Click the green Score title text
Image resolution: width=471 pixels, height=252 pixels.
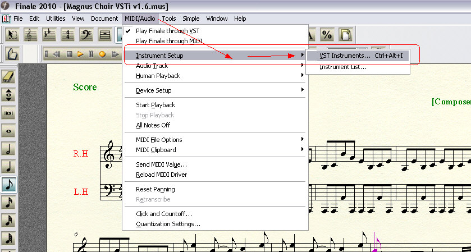pyautogui.click(x=85, y=87)
